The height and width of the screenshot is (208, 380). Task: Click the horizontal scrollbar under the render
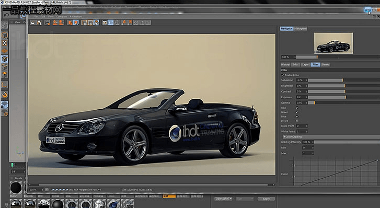153,185
